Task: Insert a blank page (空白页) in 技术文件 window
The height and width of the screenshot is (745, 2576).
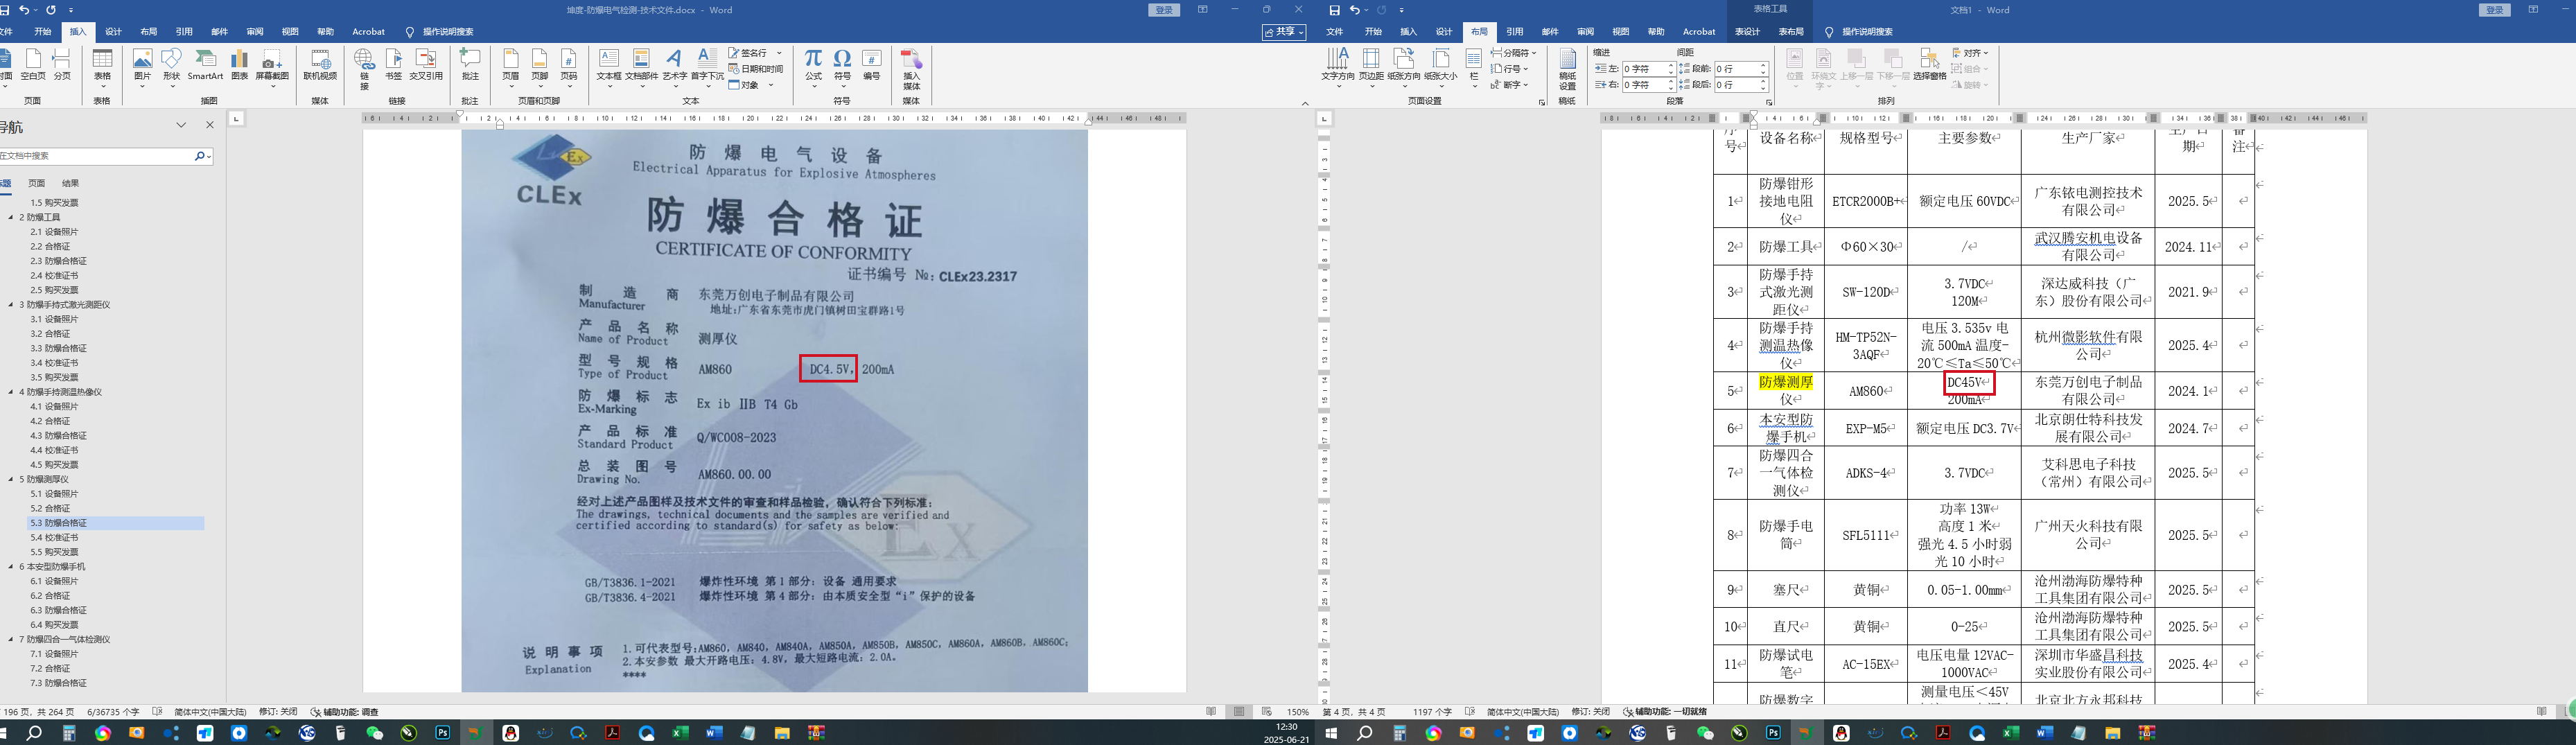Action: pyautogui.click(x=33, y=65)
